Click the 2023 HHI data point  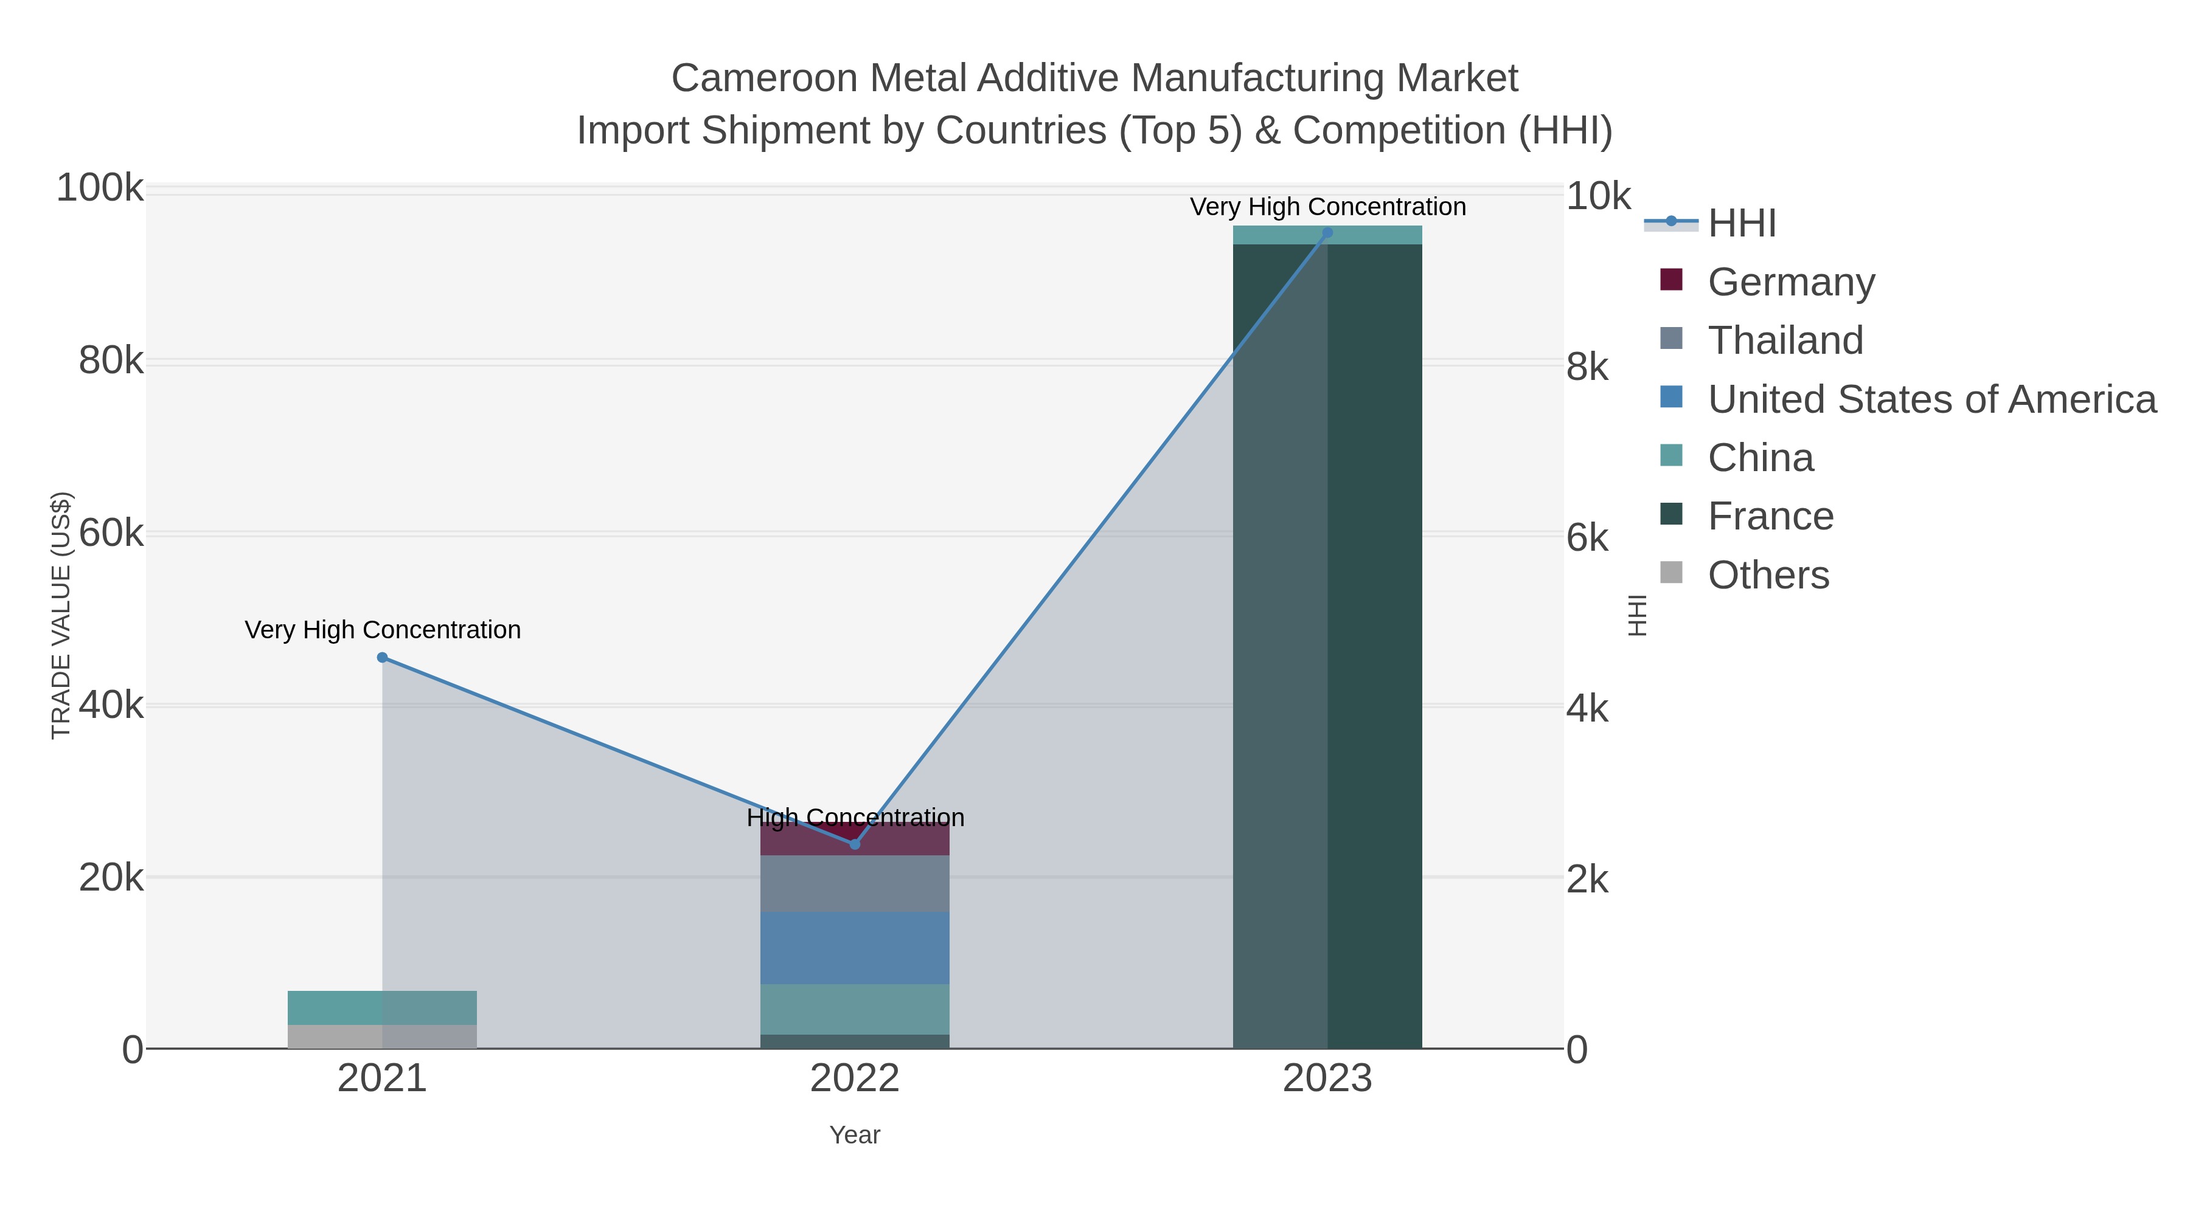pos(1328,233)
